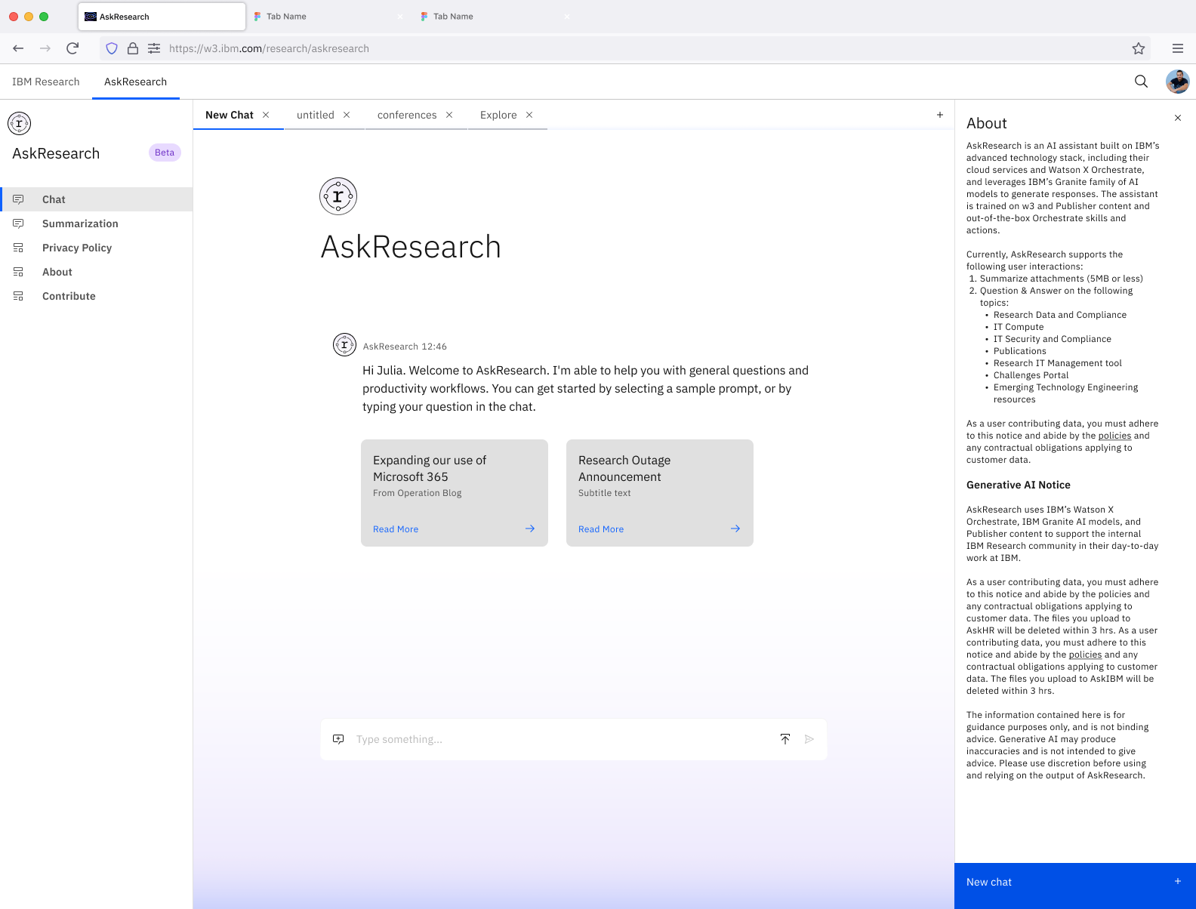This screenshot has height=909, width=1196.
Task: Switch to the second browser tab named Tab Name
Action: (x=328, y=17)
